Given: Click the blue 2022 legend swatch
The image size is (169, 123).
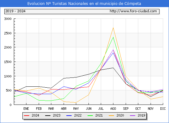Looking at the screenshot, I should point(69,116).
